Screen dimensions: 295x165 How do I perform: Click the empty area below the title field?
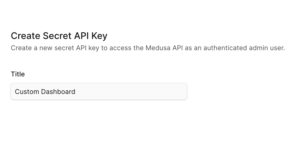[x=99, y=122]
